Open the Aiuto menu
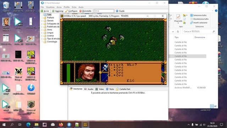 pyautogui.click(x=81, y=7)
